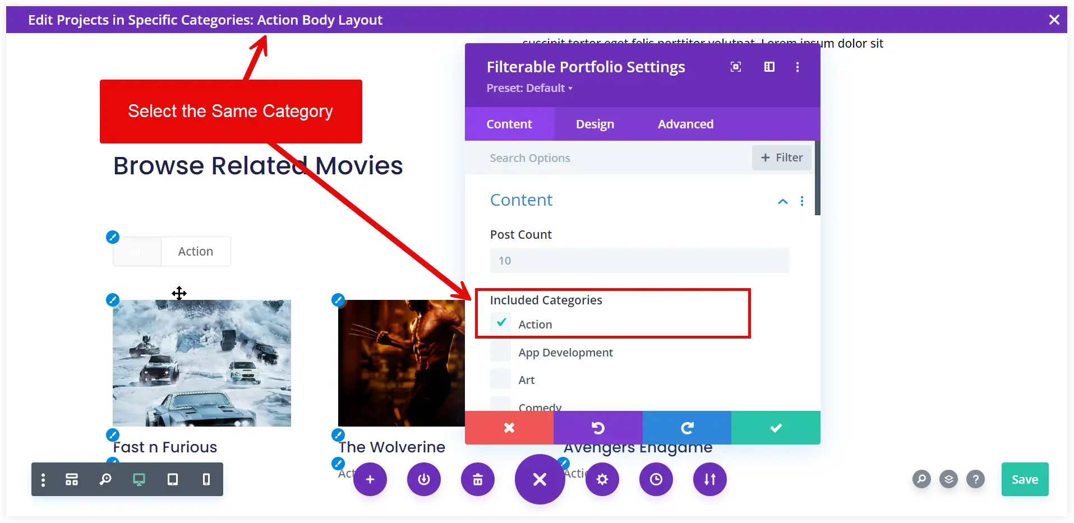
Task: Undo the last settings change
Action: 598,428
